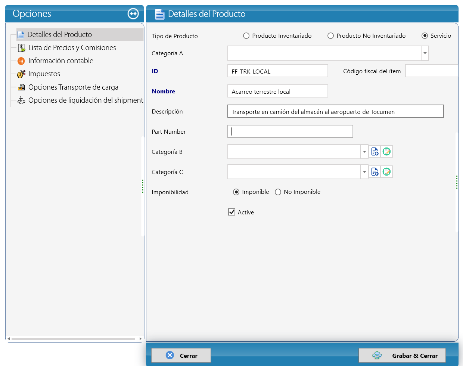
Task: Click the Lista de Precios y Comisiones icon
Action: tap(22, 48)
